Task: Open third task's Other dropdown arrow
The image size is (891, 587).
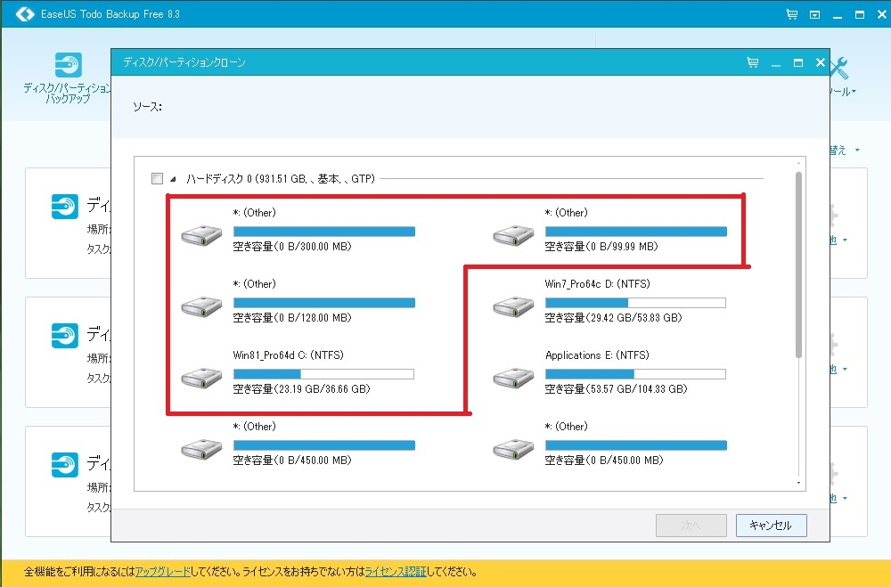Action: click(x=845, y=498)
